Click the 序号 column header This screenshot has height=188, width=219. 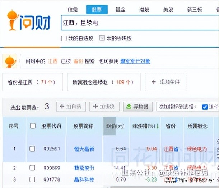point(13,126)
